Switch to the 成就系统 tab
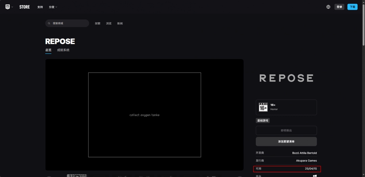This screenshot has width=365, height=177. pyautogui.click(x=63, y=50)
